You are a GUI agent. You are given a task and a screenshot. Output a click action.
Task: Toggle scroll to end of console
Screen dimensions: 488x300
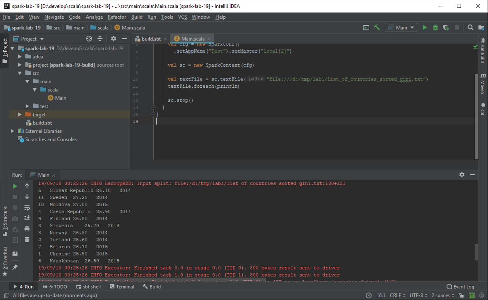pyautogui.click(x=27, y=218)
